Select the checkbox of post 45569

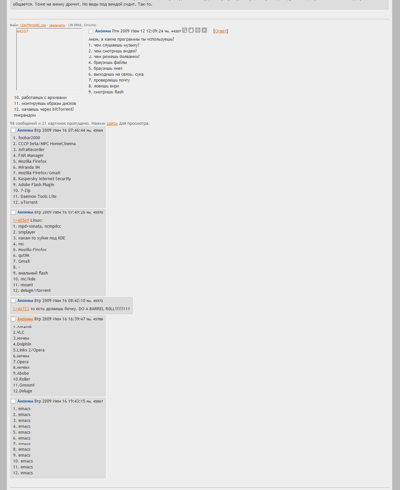[x=13, y=130]
